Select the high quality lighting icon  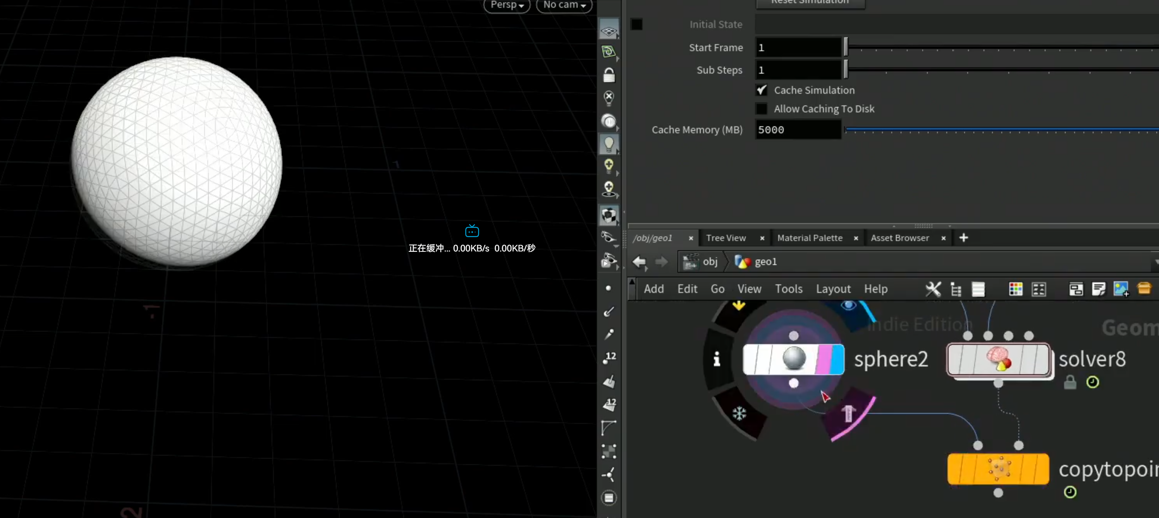609,167
